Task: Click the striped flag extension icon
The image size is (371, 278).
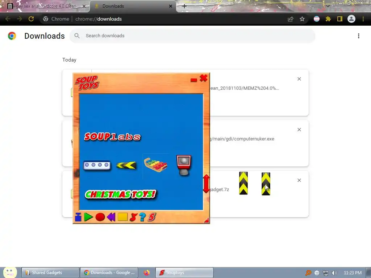Action: pos(317,19)
